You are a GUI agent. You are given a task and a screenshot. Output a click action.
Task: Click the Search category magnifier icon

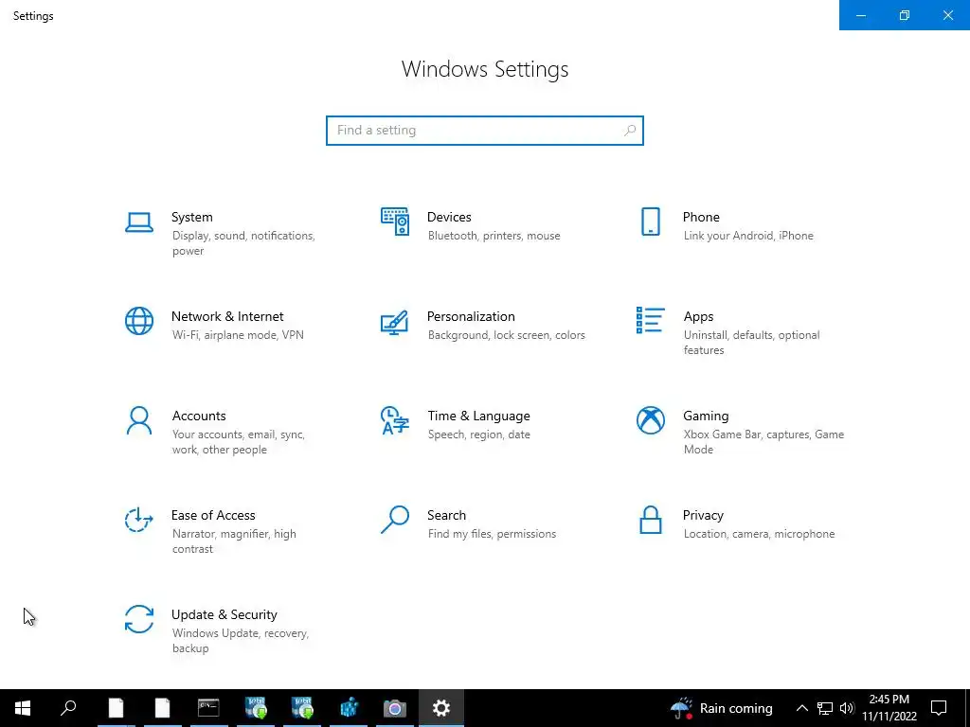pyautogui.click(x=395, y=520)
